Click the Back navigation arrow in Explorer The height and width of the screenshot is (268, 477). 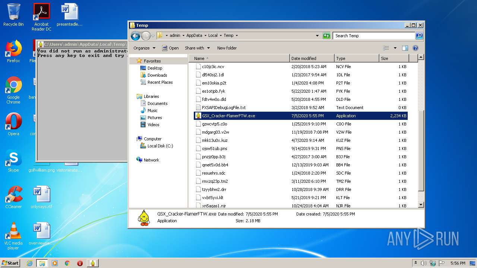tap(135, 36)
